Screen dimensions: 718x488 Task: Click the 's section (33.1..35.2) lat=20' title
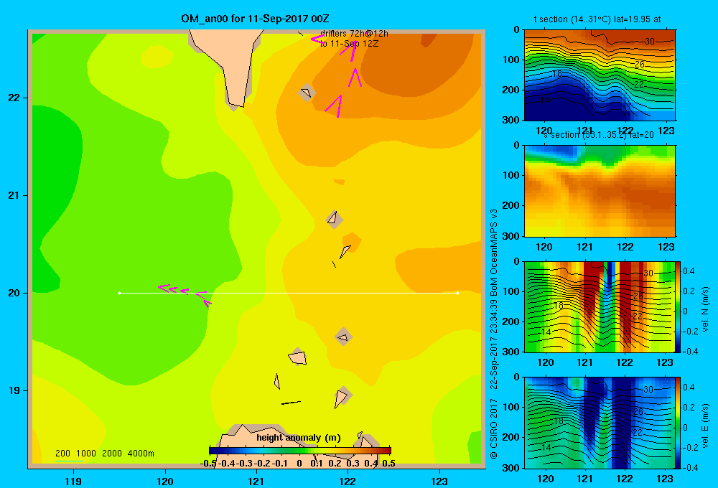[598, 135]
